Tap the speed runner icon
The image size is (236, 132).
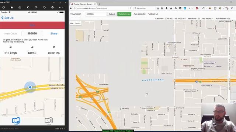[x=11, y=47]
